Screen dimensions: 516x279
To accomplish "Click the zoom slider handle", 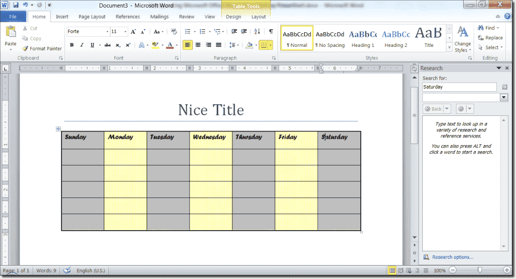I will (480, 270).
